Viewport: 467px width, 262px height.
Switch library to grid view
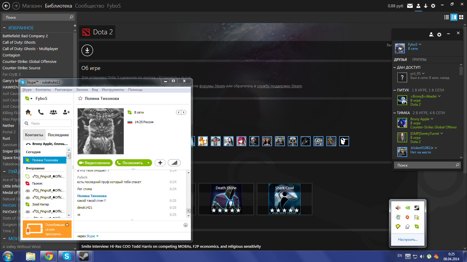(x=461, y=17)
